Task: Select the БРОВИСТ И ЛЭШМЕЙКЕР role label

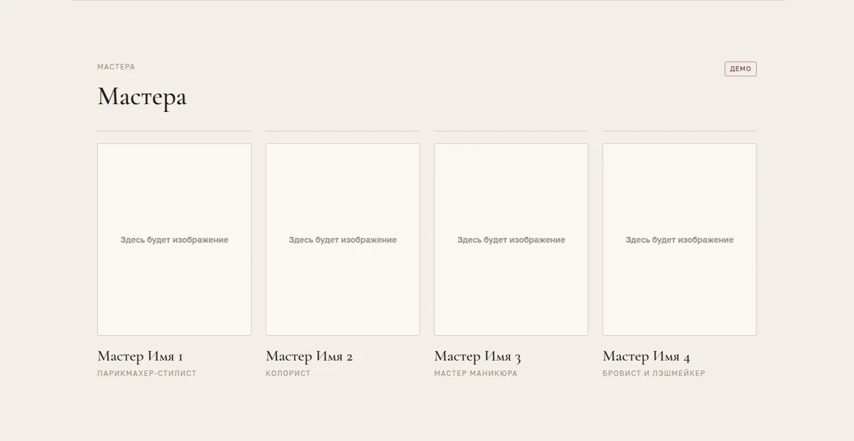Action: tap(654, 373)
